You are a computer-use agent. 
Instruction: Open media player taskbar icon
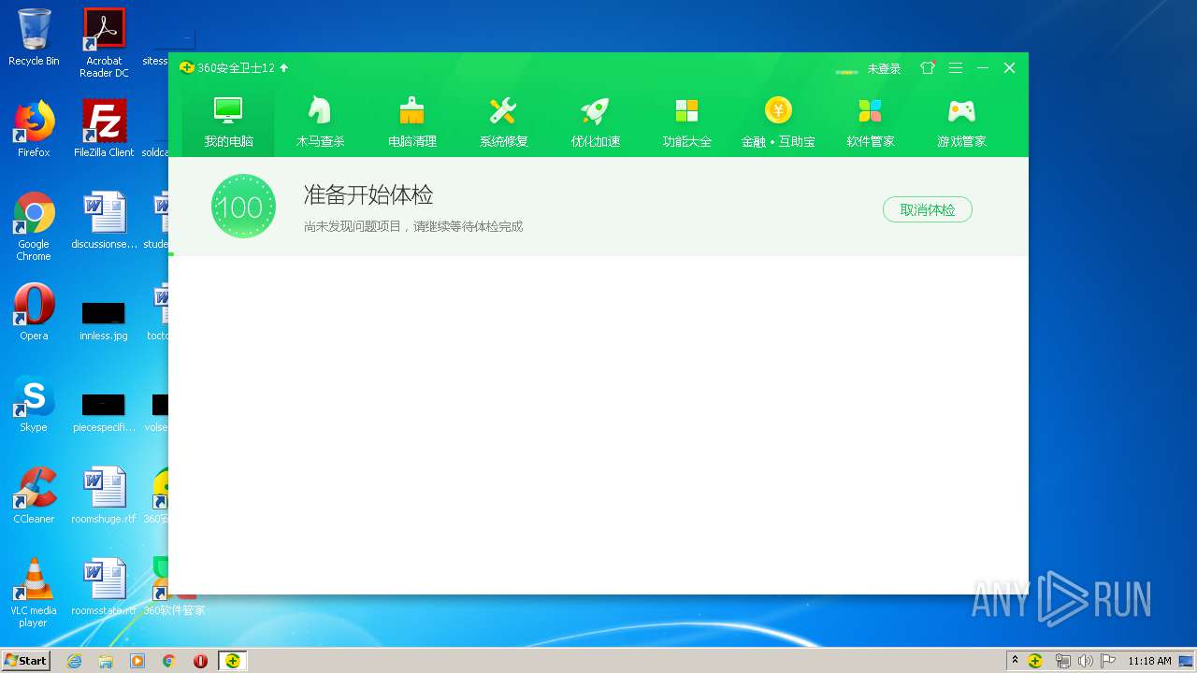pyautogui.click(x=137, y=661)
